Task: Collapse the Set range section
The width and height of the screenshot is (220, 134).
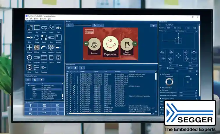Action: click(160, 90)
